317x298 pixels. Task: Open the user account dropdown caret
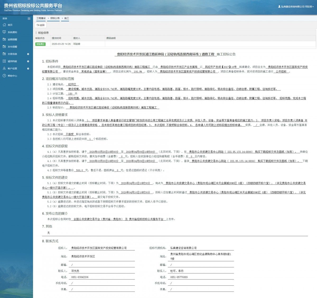tap(313, 7)
